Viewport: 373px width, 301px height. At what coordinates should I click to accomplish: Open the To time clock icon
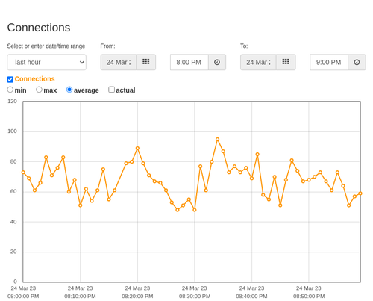[357, 62]
